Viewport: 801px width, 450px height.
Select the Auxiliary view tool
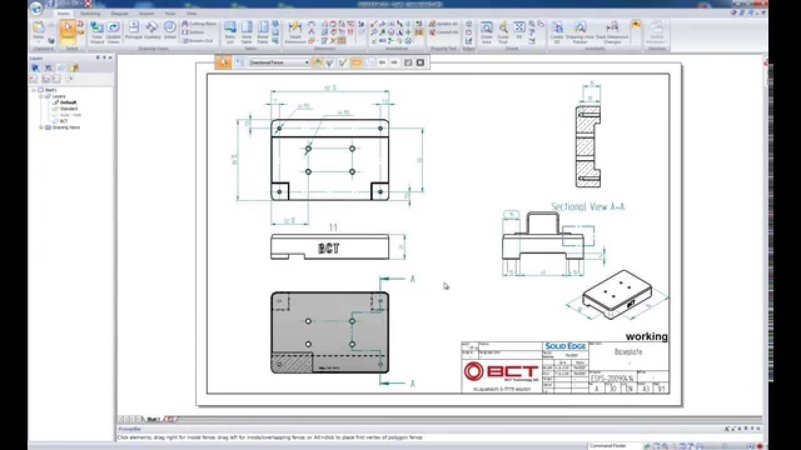[x=152, y=31]
